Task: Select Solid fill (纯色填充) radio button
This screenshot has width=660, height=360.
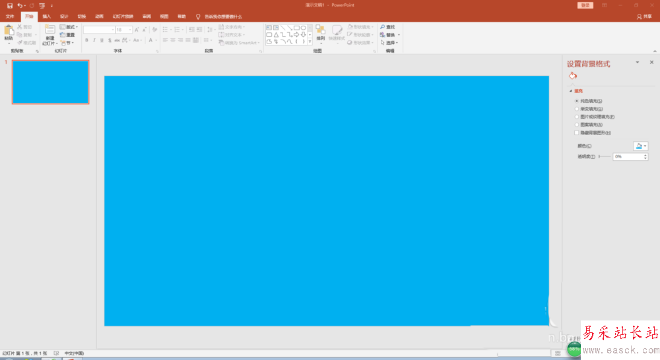Action: 577,101
